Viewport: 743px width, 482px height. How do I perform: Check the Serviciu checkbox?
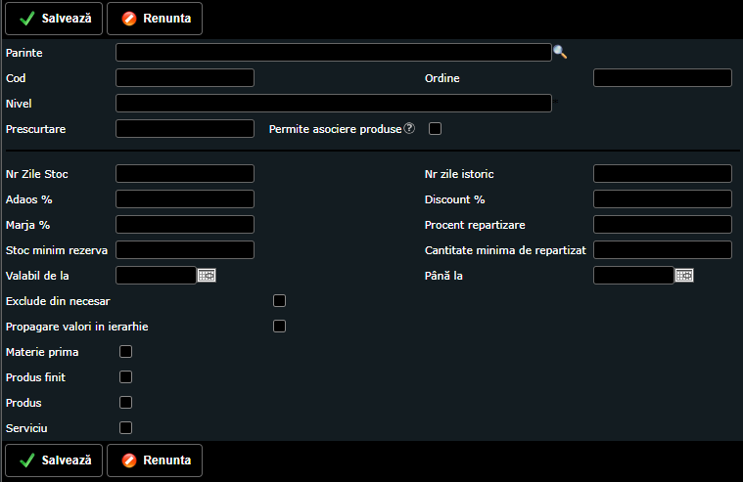125,427
